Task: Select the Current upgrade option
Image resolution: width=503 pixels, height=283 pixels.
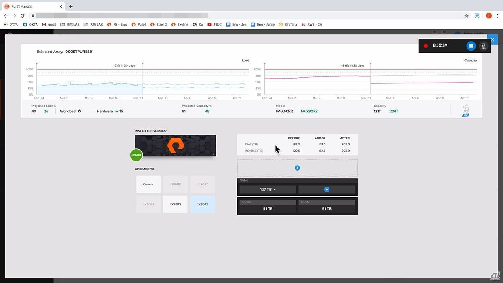Action: click(148, 184)
